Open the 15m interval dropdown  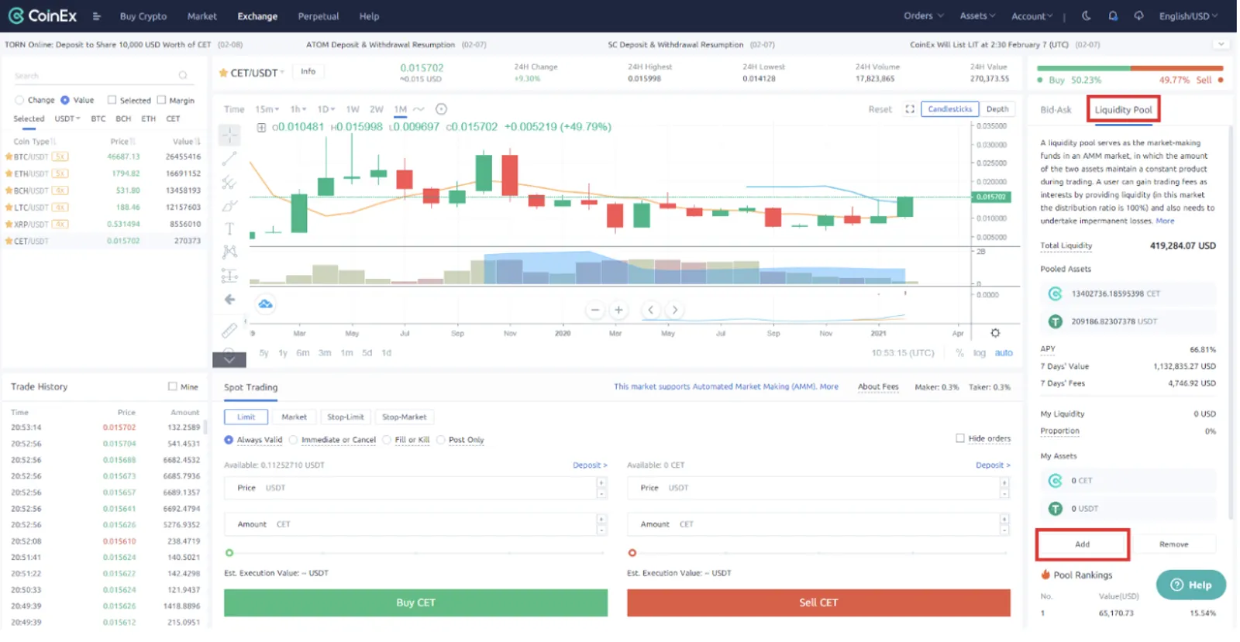tap(267, 109)
